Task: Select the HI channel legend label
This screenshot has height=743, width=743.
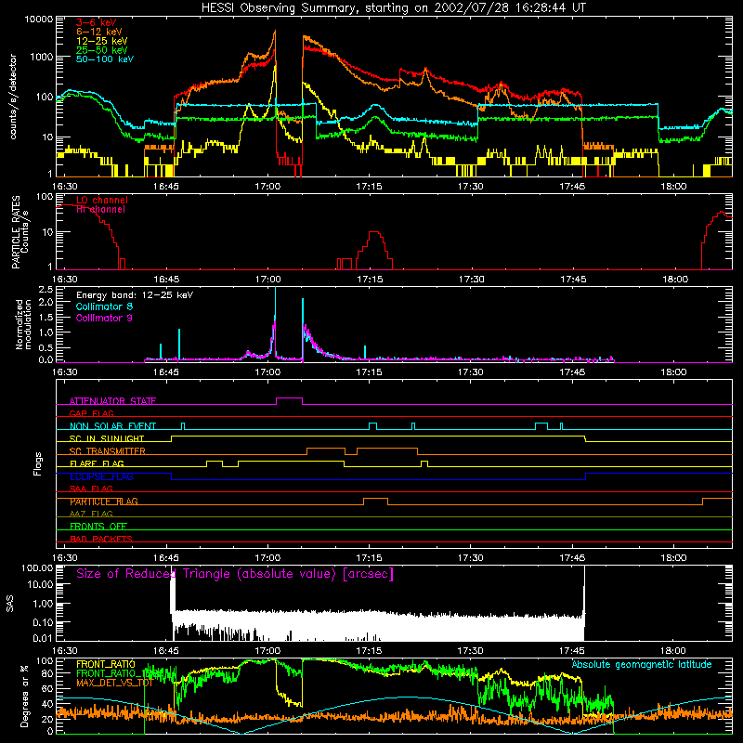Action: [100, 210]
